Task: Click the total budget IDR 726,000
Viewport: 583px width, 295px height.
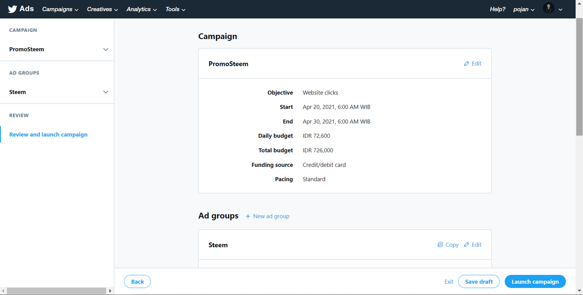Action: point(318,150)
